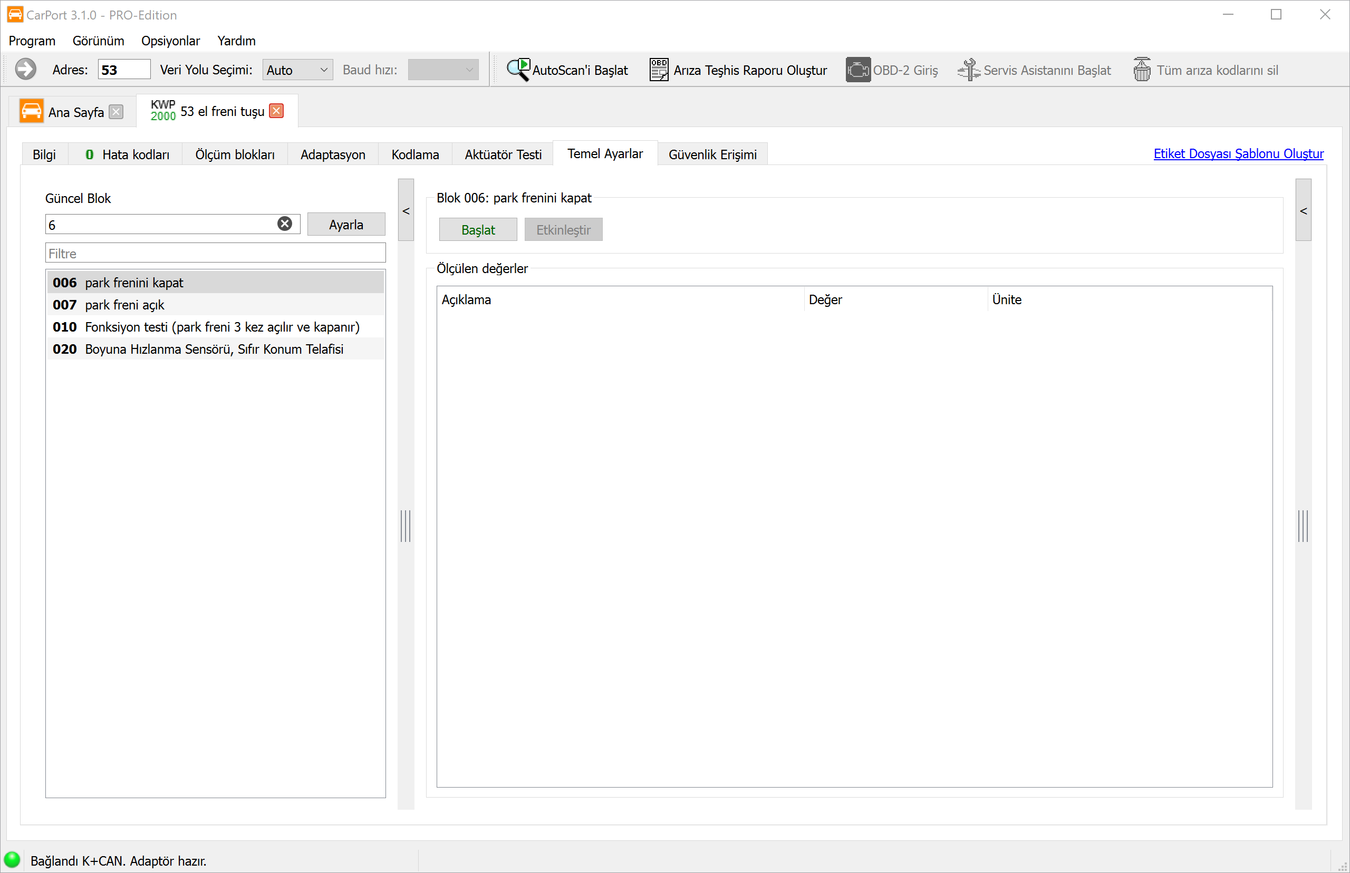Image resolution: width=1350 pixels, height=873 pixels.
Task: Open the Opsiyonlar menu
Action: coord(171,41)
